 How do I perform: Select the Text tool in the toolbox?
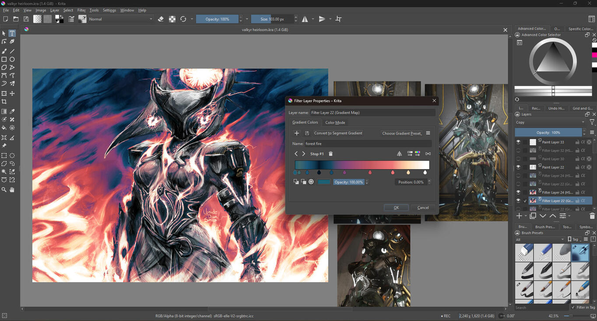tap(12, 33)
